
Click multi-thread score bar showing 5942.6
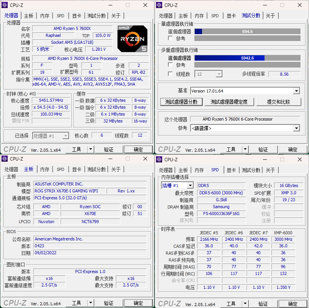pos(248,58)
